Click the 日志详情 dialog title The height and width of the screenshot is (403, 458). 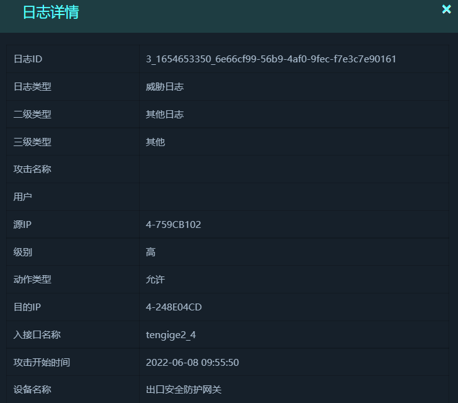[51, 13]
